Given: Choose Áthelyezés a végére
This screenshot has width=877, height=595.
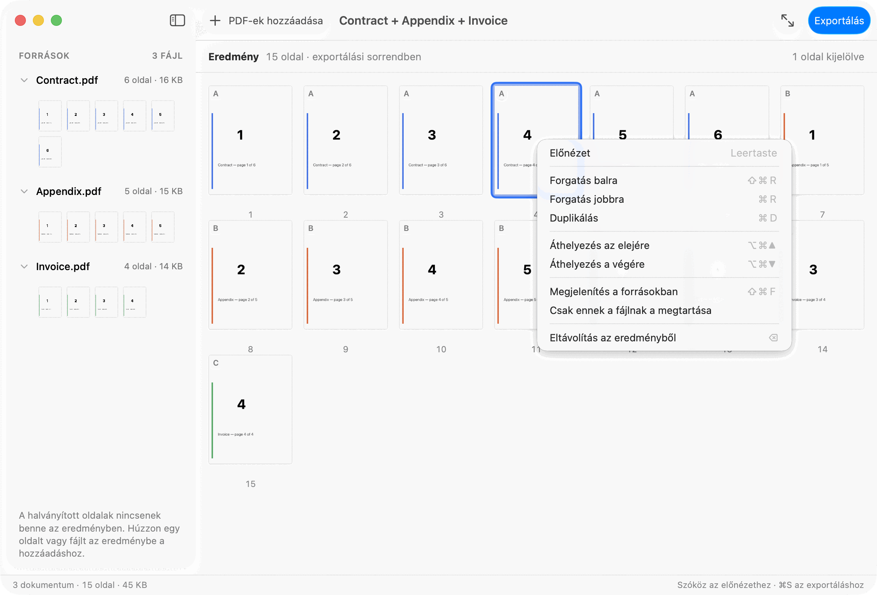Looking at the screenshot, I should click(x=664, y=264).
